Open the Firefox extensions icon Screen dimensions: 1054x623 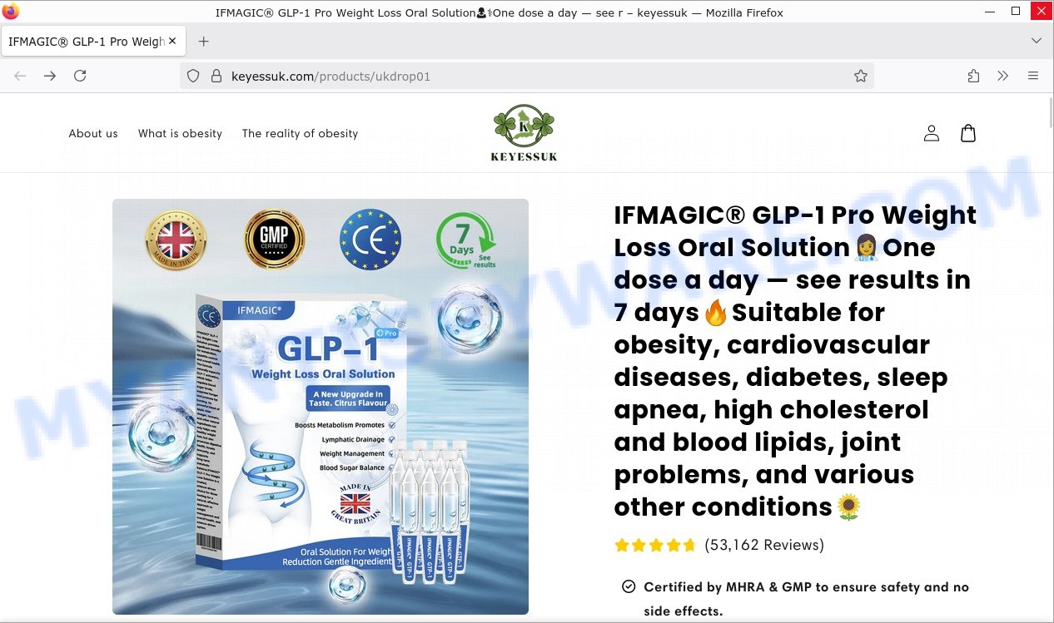click(973, 76)
